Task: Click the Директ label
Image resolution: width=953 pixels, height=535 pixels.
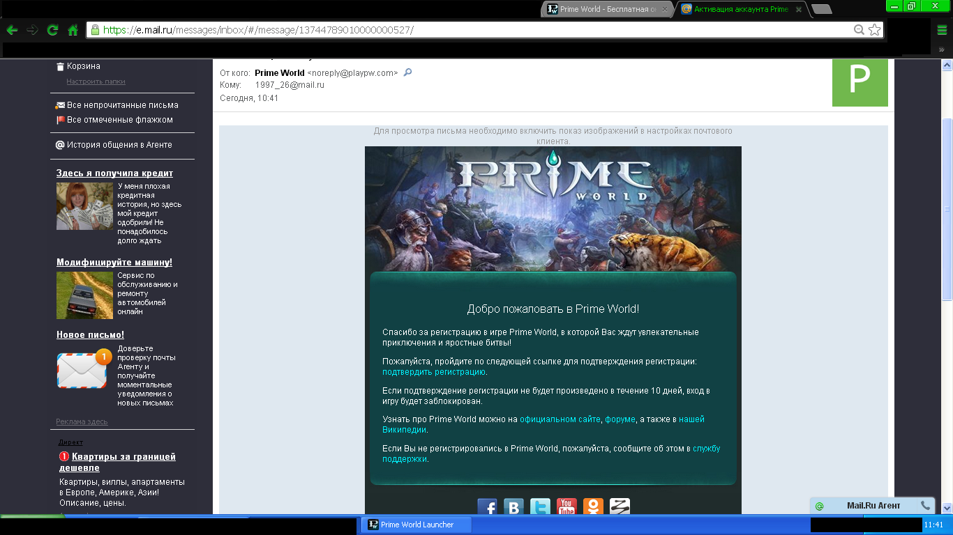Action: coord(70,442)
